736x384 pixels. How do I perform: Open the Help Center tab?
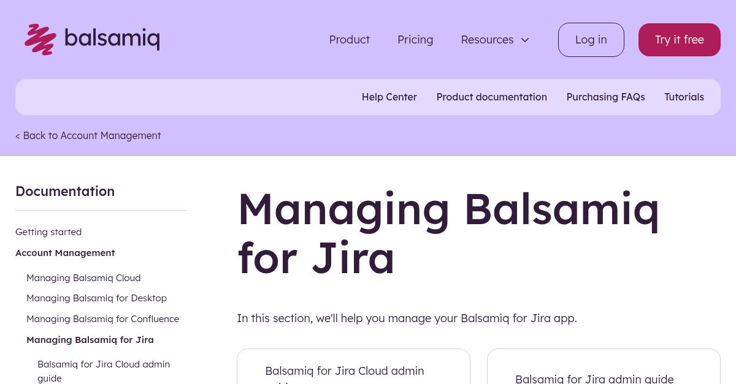coord(389,97)
